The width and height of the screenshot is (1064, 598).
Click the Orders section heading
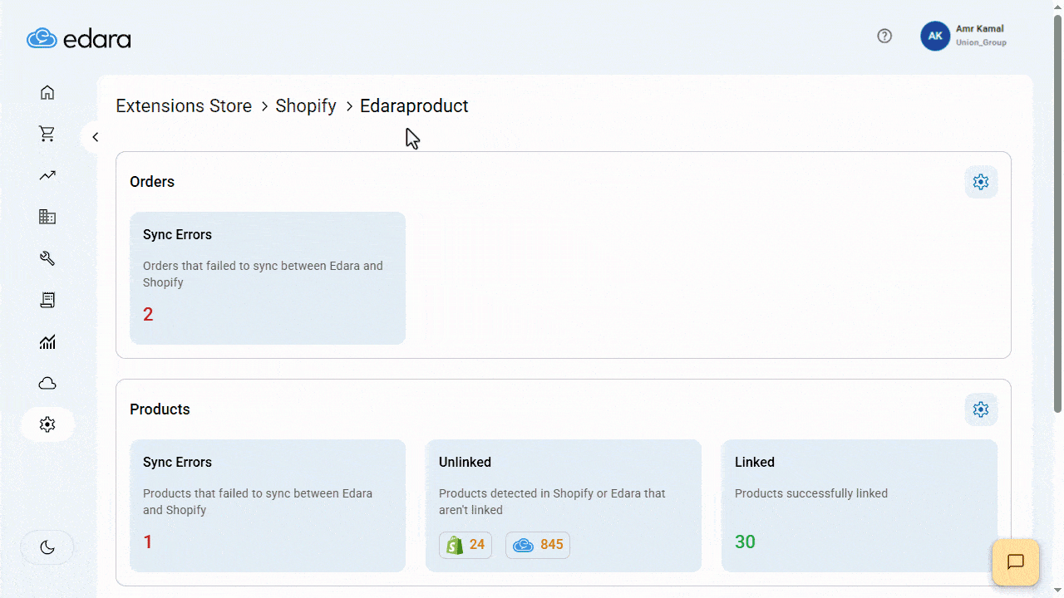pyautogui.click(x=152, y=182)
